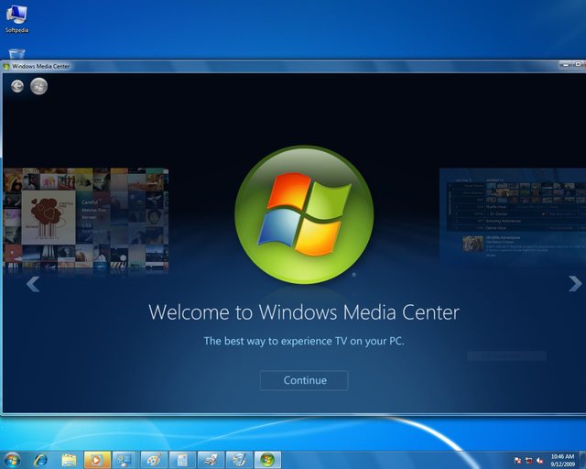Open the document window taskbar button beside Paint
586x469 pixels.
(x=182, y=460)
